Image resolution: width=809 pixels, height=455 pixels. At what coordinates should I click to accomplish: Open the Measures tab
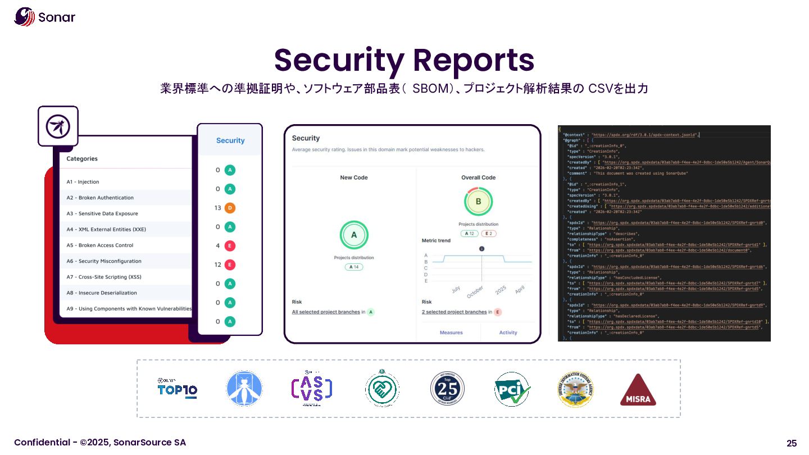tap(451, 333)
